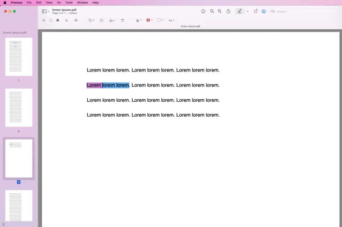Open the Tools menu
Image resolution: width=342 pixels, height=227 pixels.
click(69, 3)
